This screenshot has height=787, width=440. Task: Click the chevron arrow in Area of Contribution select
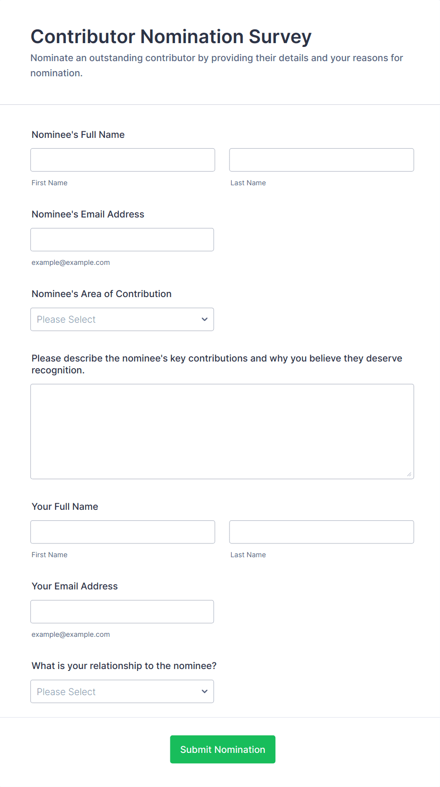tap(204, 319)
